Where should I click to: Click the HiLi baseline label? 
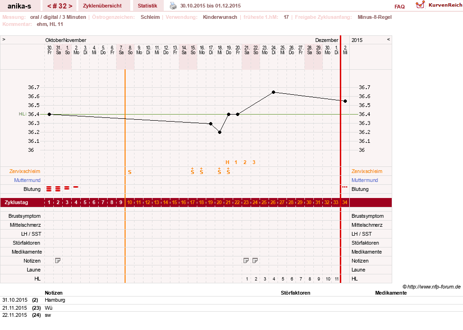(23, 114)
